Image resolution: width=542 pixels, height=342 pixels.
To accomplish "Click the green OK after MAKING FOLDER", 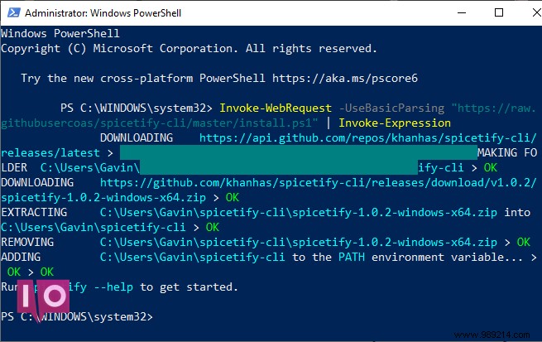I will tap(490, 168).
